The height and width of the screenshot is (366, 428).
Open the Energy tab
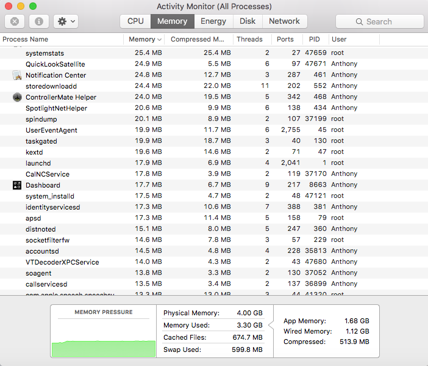click(213, 21)
